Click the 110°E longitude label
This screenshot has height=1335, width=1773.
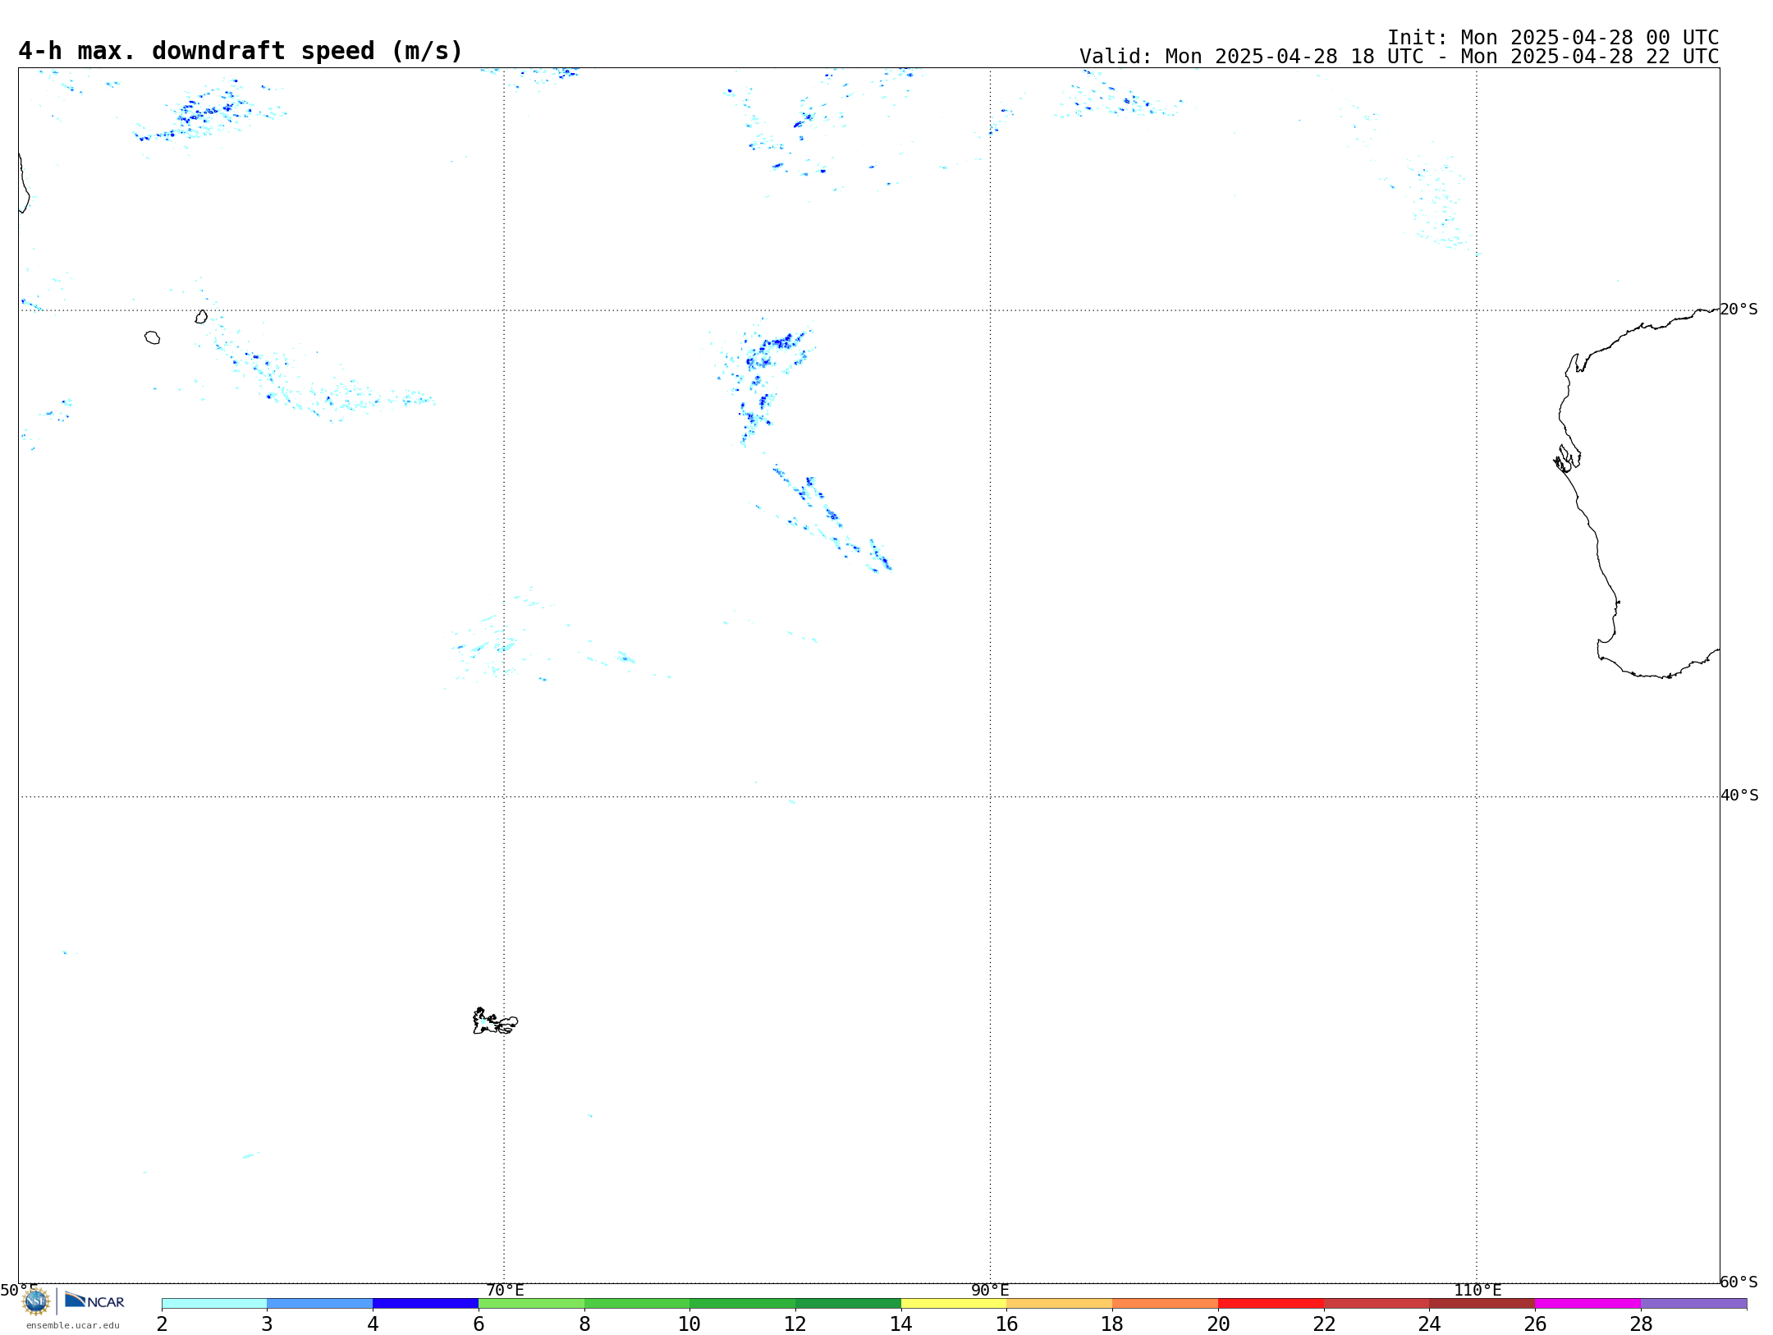point(1477,1291)
